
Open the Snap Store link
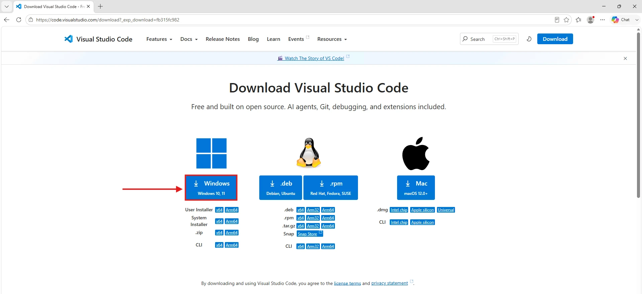(x=310, y=234)
